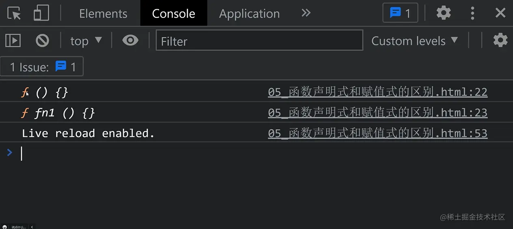Expand the Custom levels dropdown
513x229 pixels.
coord(414,41)
